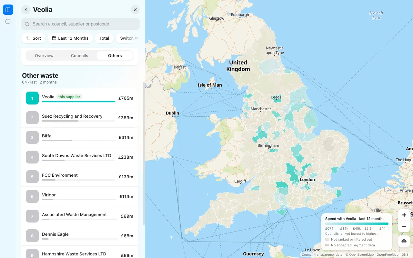This screenshot has height=258, width=413.
Task: Click the rank 6 badge for Viridor
Action: pyautogui.click(x=32, y=196)
